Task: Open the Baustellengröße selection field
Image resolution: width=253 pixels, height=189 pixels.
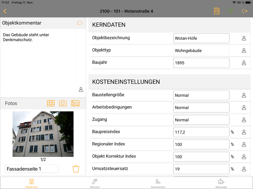Action: [x=201, y=95]
